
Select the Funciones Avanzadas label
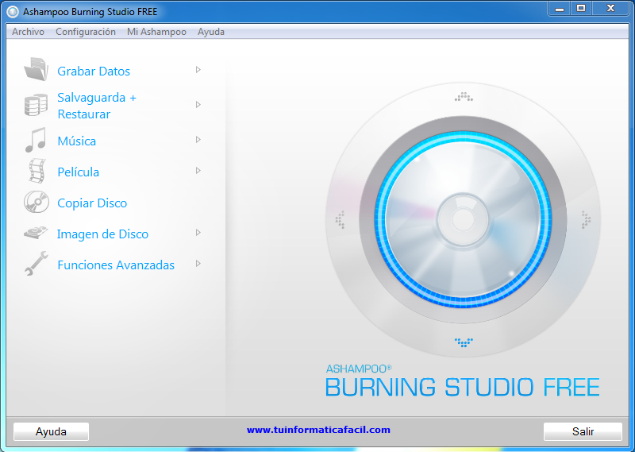[x=116, y=265]
